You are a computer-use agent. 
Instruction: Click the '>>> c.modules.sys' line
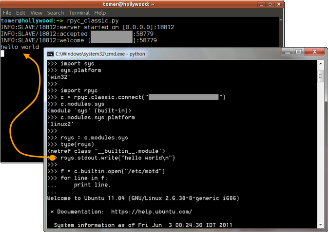coord(76,104)
